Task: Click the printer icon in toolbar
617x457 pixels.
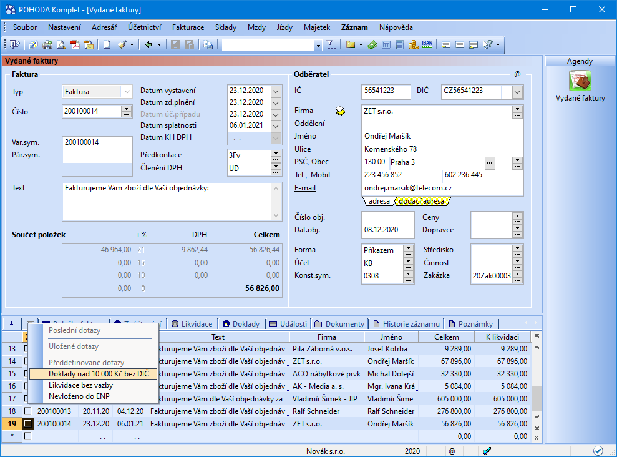Action: point(47,45)
